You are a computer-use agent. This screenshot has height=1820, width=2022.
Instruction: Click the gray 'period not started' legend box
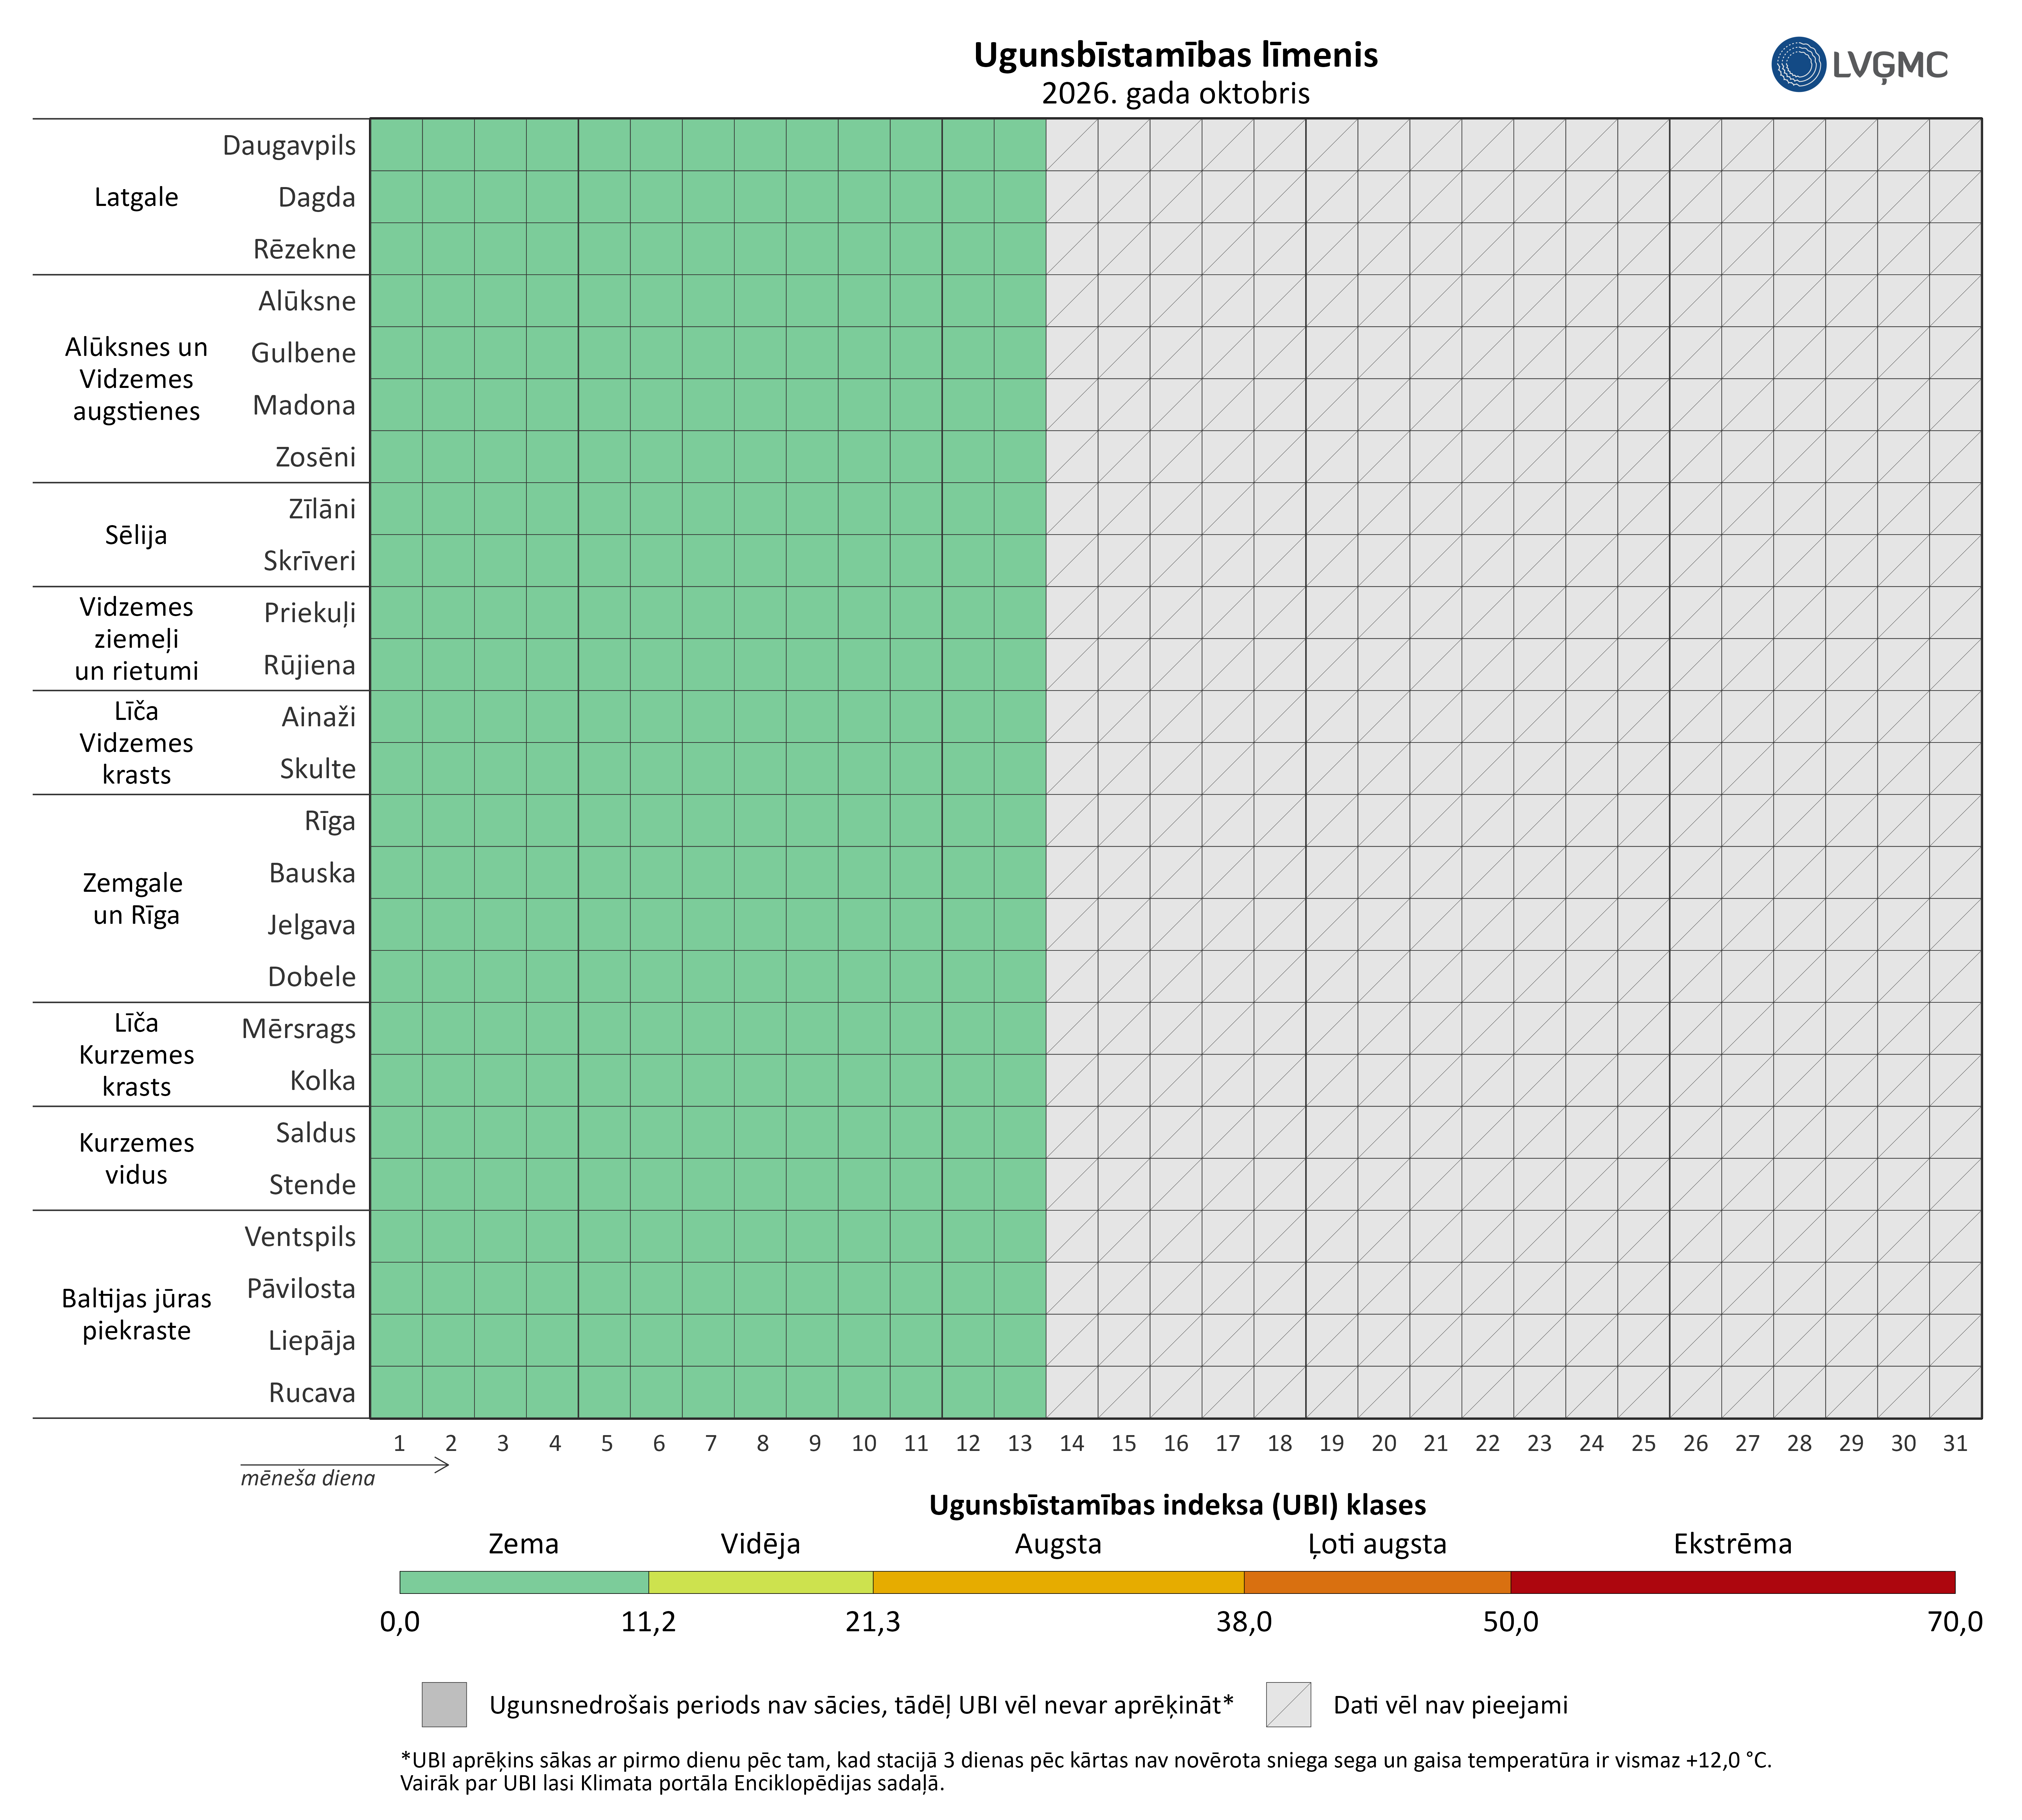pos(444,1704)
